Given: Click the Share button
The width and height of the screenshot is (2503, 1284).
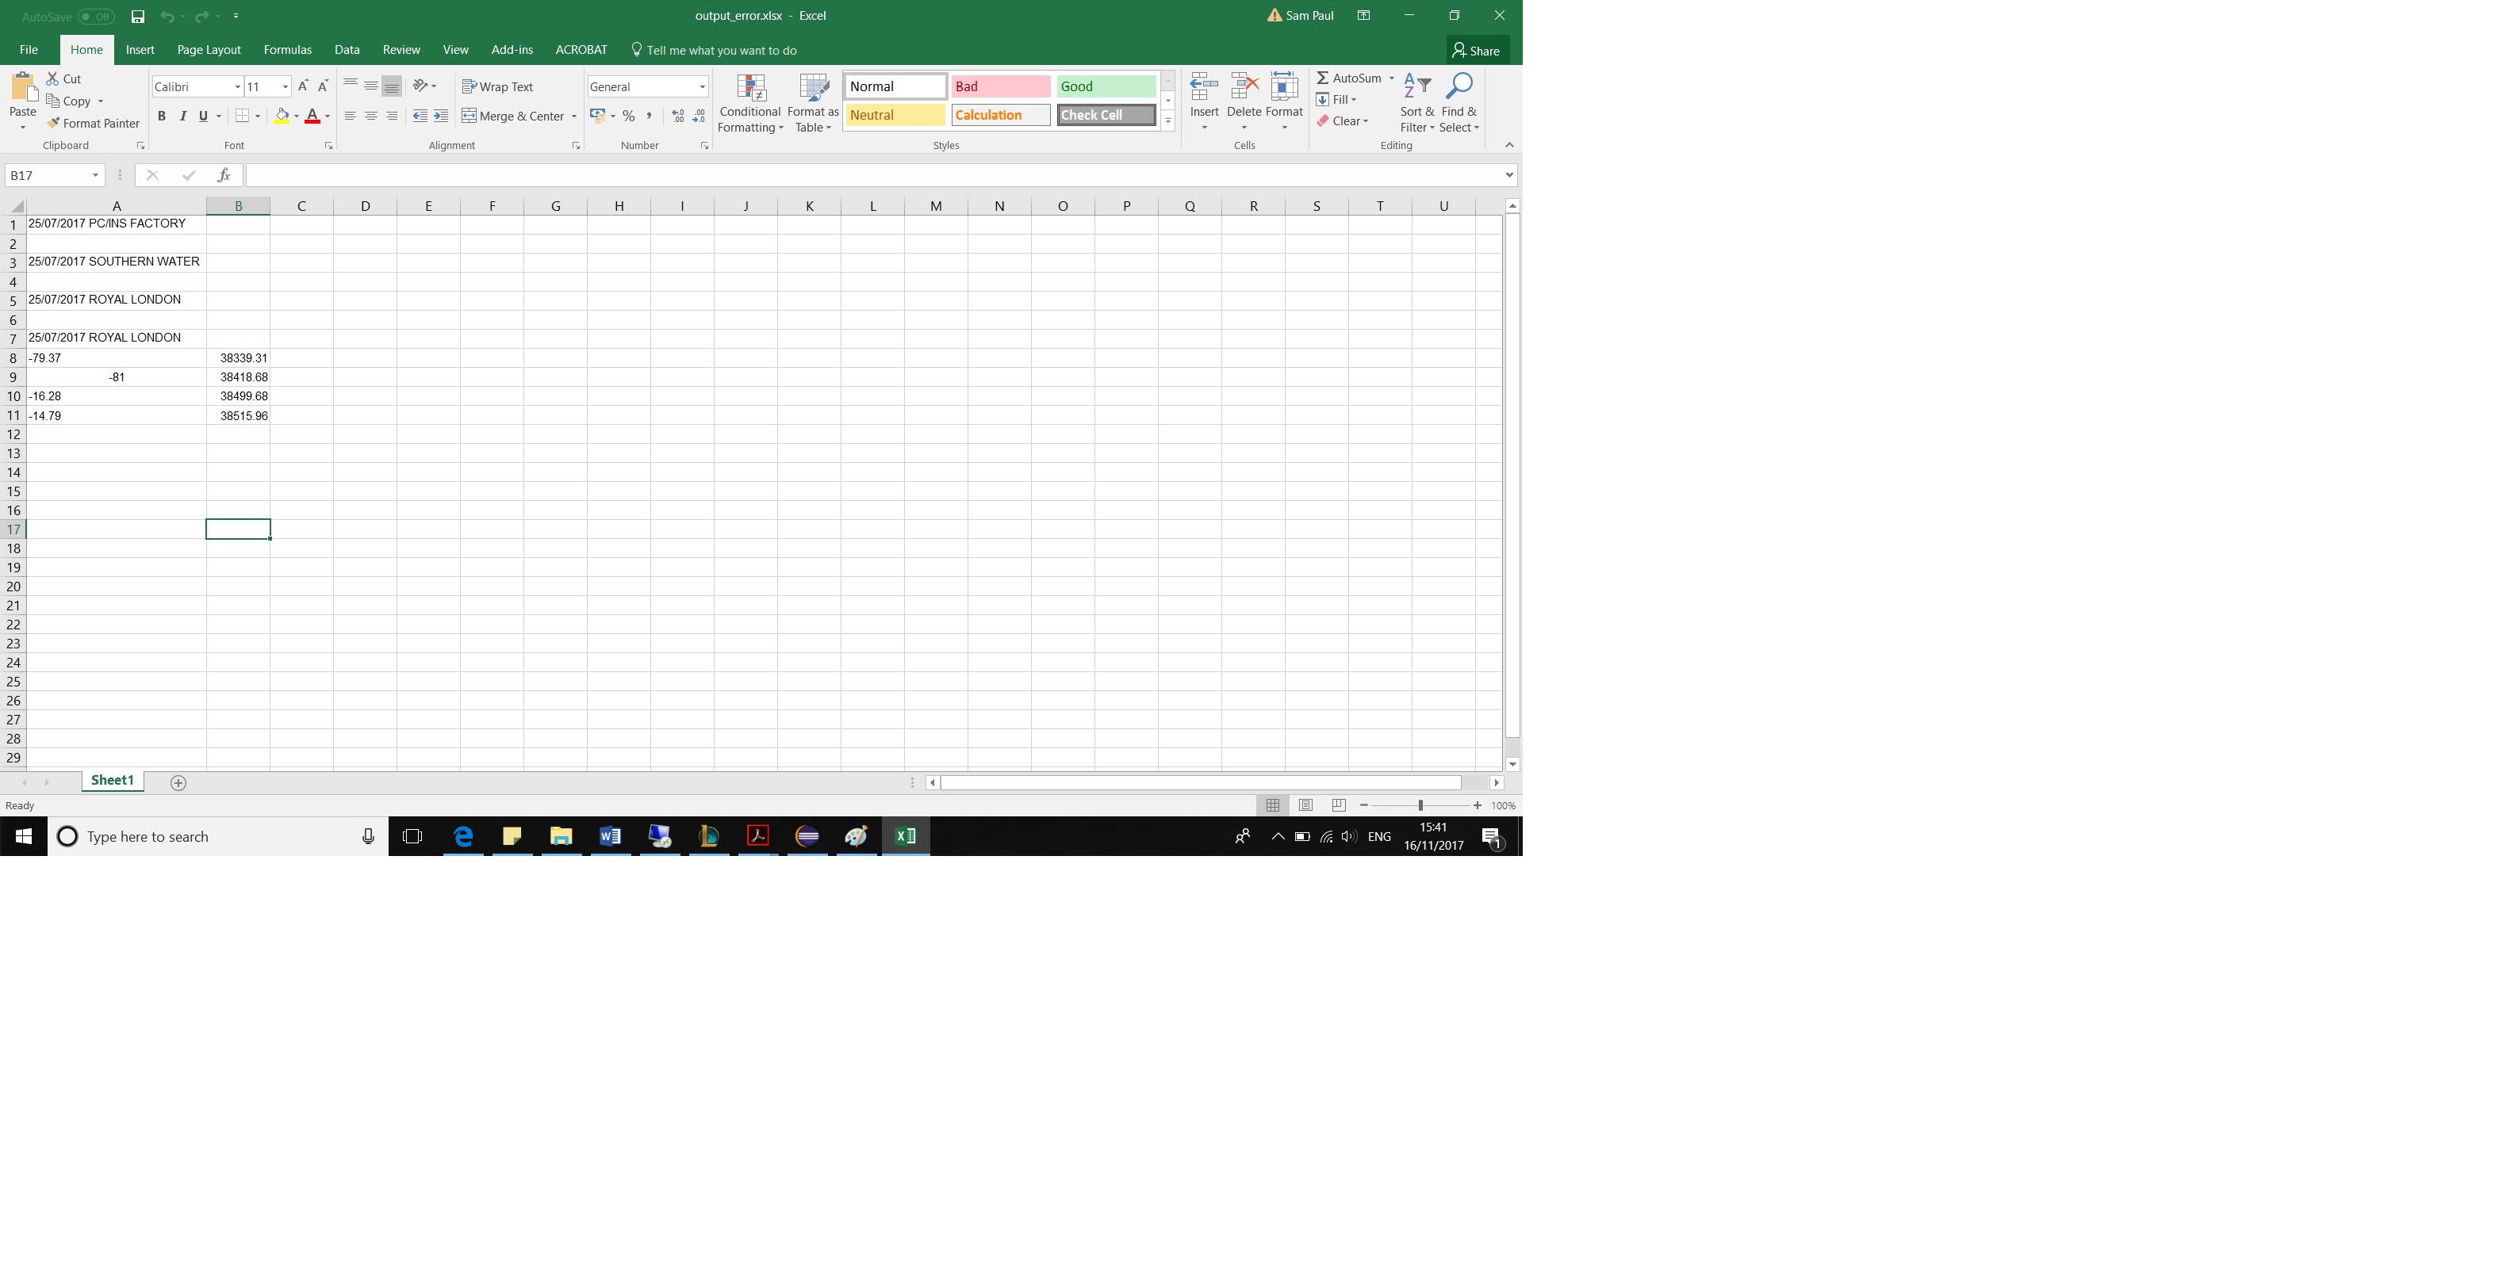Looking at the screenshot, I should coord(1476,49).
